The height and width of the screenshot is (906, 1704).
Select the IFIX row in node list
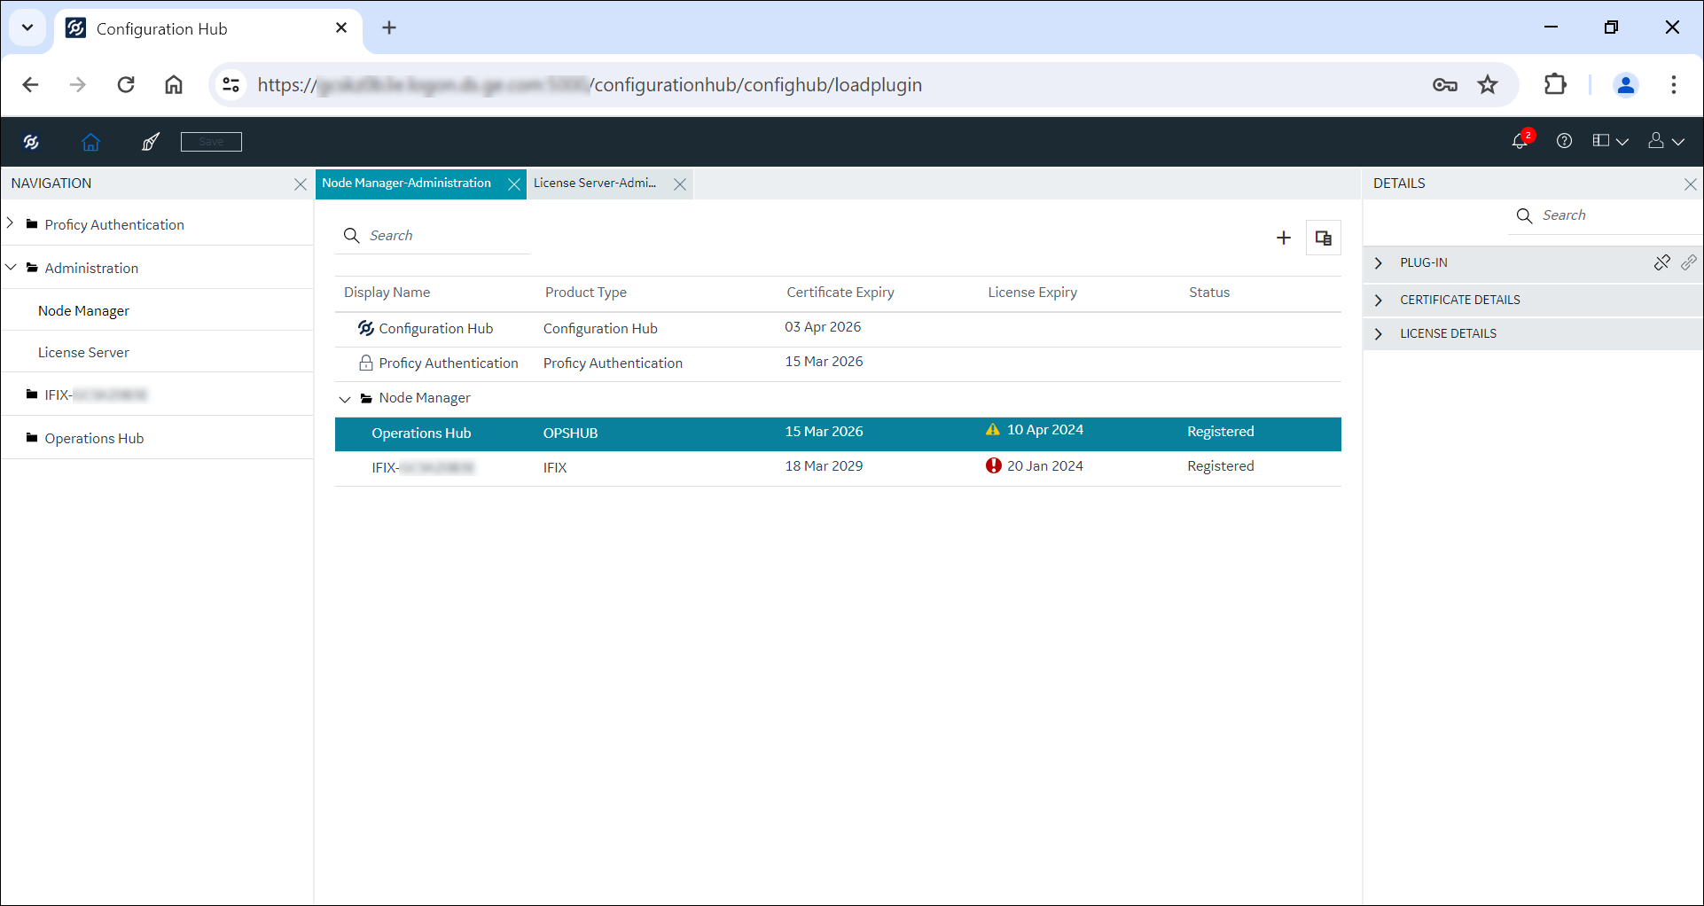(x=838, y=468)
